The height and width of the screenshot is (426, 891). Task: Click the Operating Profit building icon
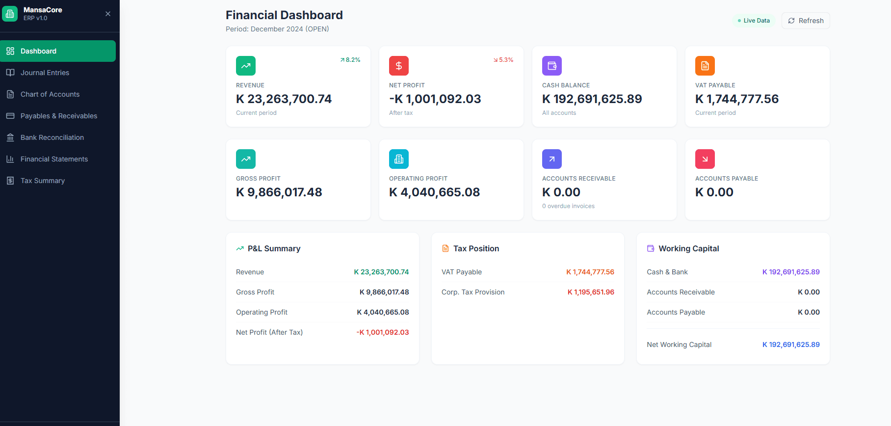399,159
